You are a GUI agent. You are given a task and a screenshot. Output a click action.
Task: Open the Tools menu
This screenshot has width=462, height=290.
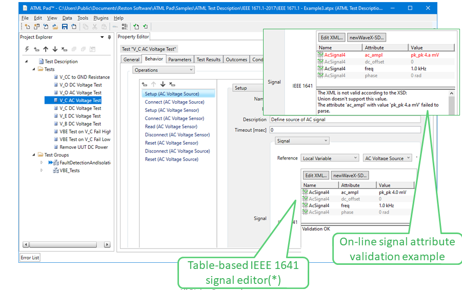click(83, 18)
